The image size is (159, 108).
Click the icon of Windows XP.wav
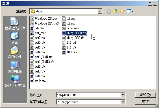click(32, 19)
